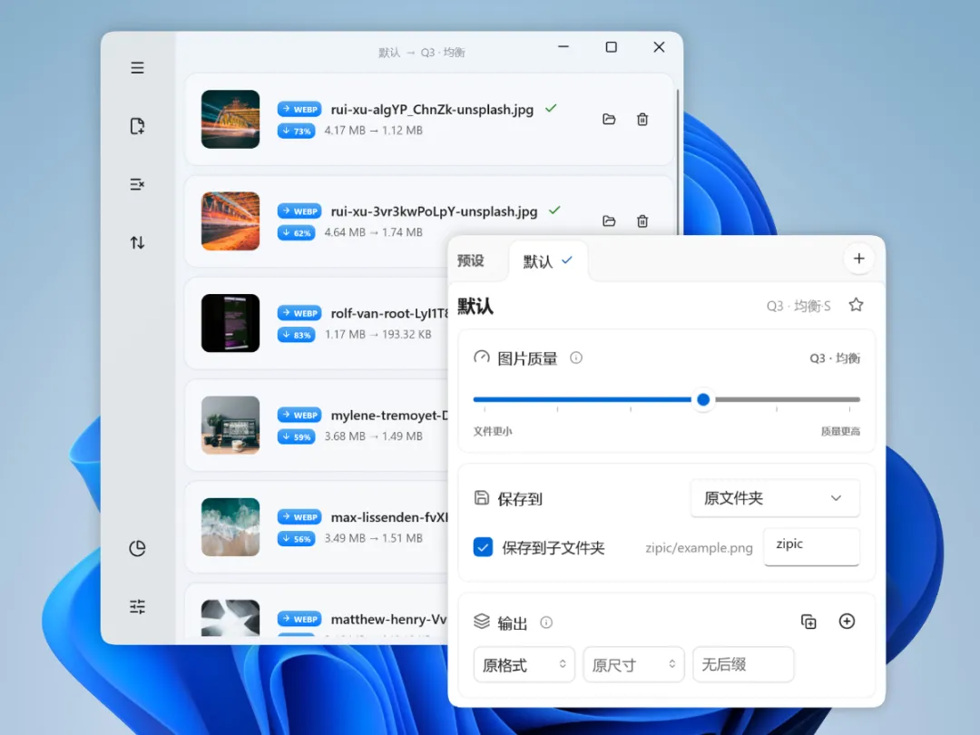Click the clear list icon in sidebar
Screen dimensions: 980x735
(138, 183)
